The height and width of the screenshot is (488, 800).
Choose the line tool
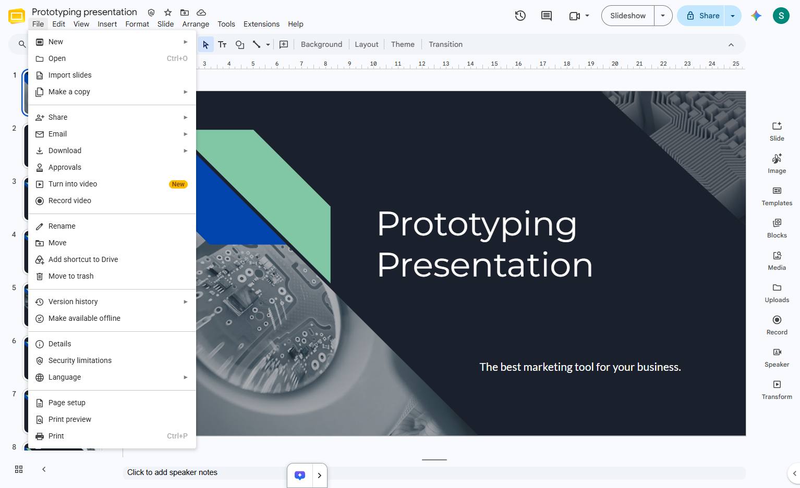[257, 44]
